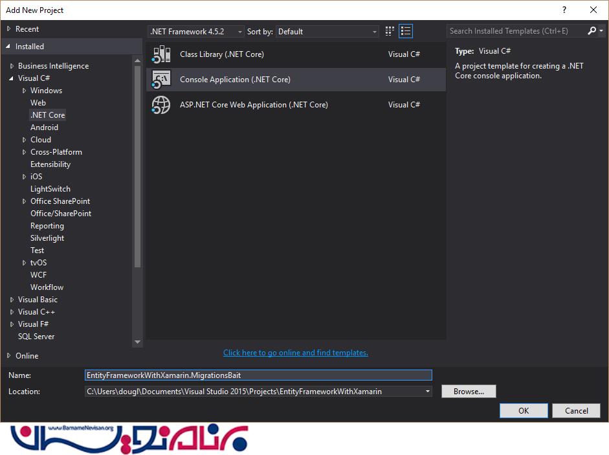The width and height of the screenshot is (609, 455).
Task: Select ASP.NET Core Web Application template name
Action: [254, 105]
